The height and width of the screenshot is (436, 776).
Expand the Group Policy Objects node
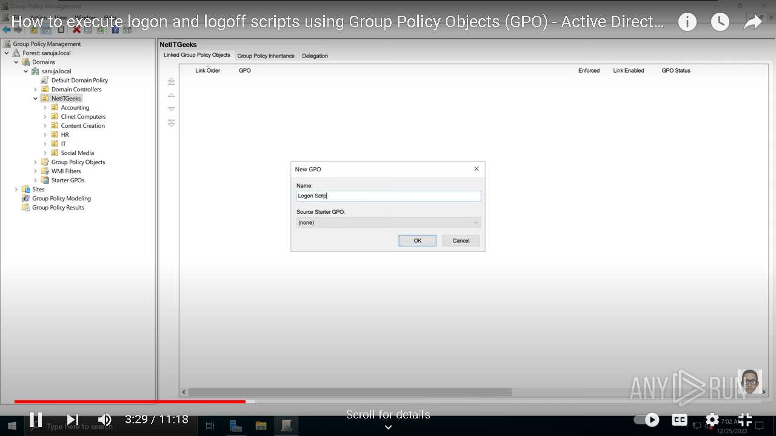(x=35, y=162)
